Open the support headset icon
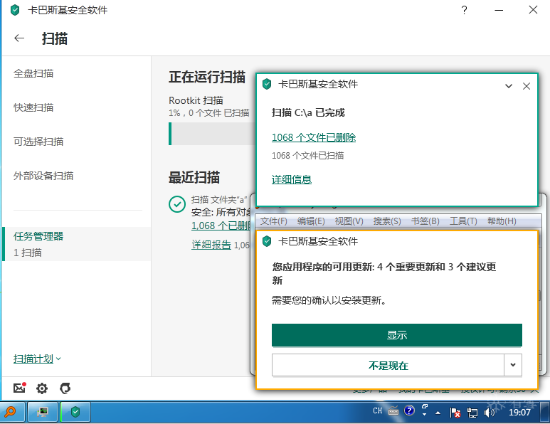550x424 pixels. tap(65, 388)
